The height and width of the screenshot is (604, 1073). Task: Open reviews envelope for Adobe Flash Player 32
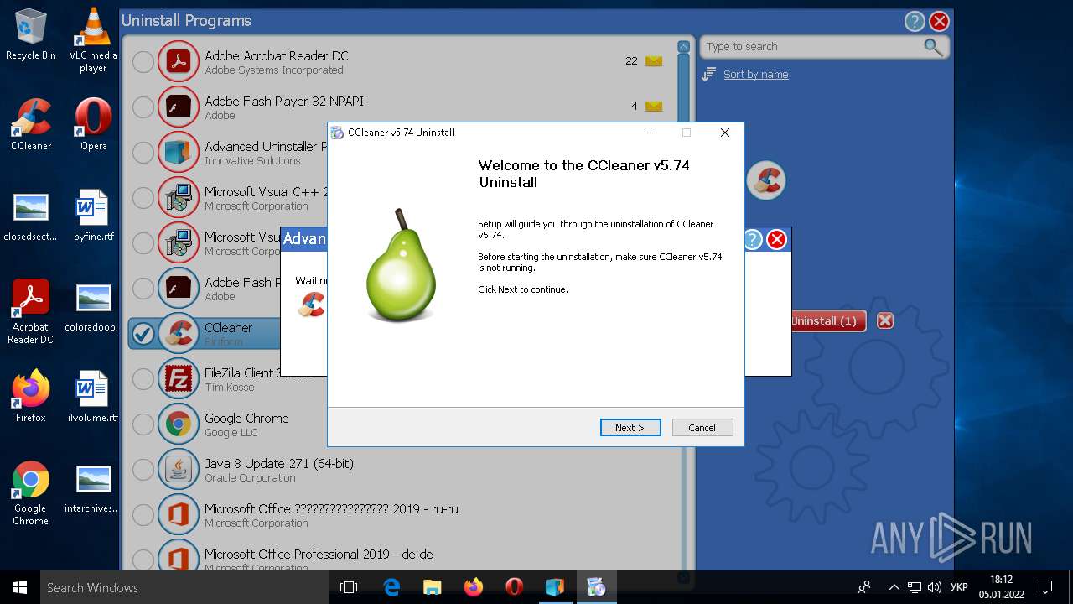(654, 107)
